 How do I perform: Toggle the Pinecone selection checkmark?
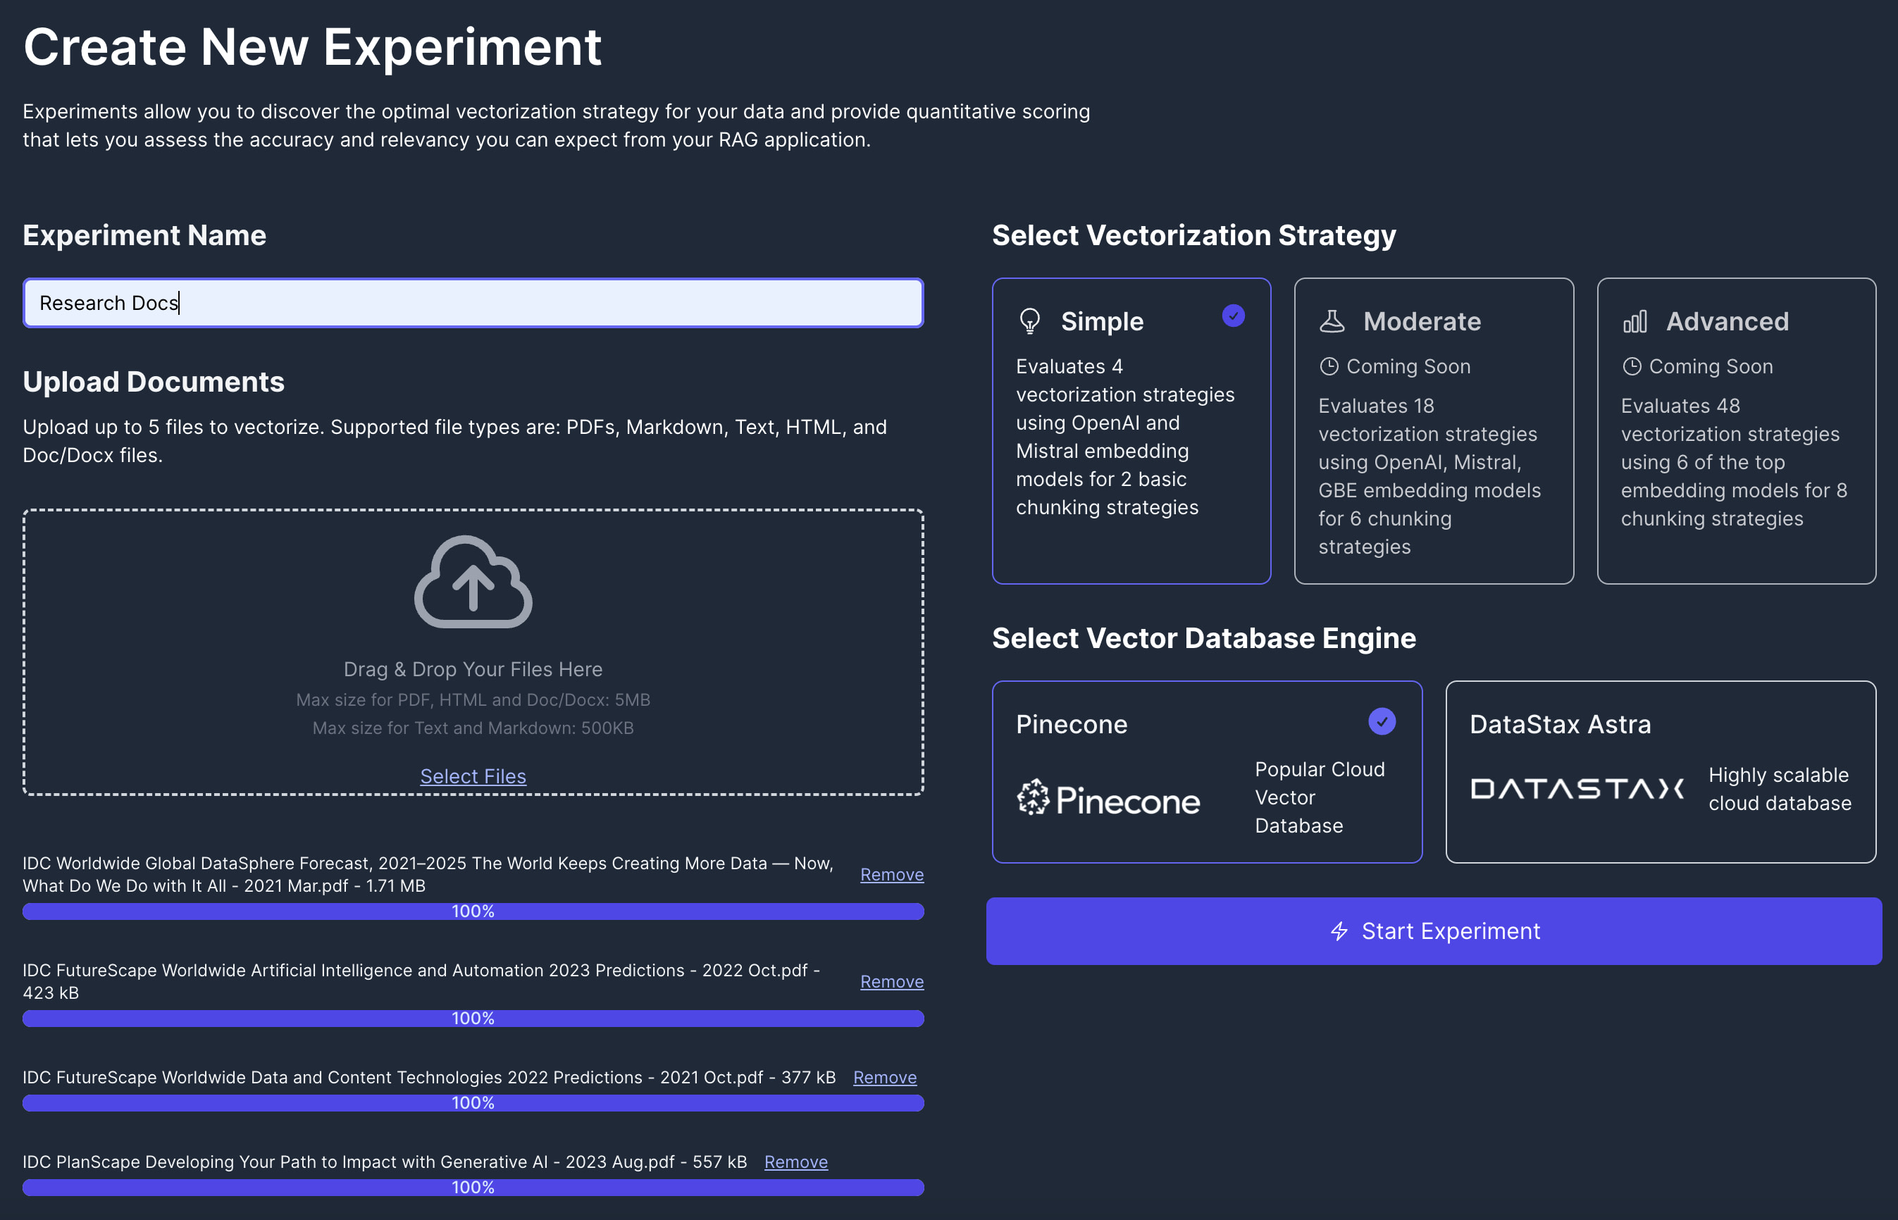click(1381, 722)
